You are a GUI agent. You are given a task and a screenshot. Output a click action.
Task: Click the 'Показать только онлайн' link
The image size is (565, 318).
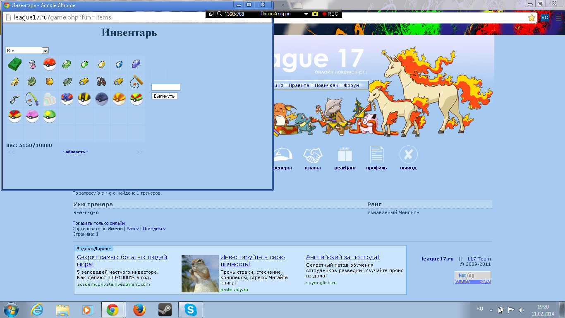point(98,223)
